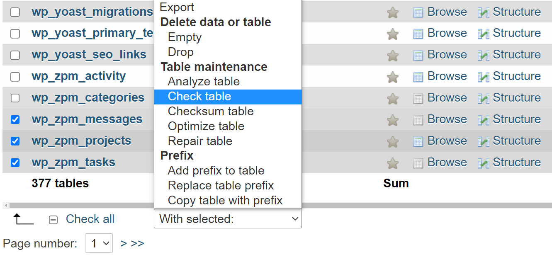Image resolution: width=552 pixels, height=269 pixels.
Task: Select the wp_yoast_migrations checkbox
Action: [x=15, y=11]
